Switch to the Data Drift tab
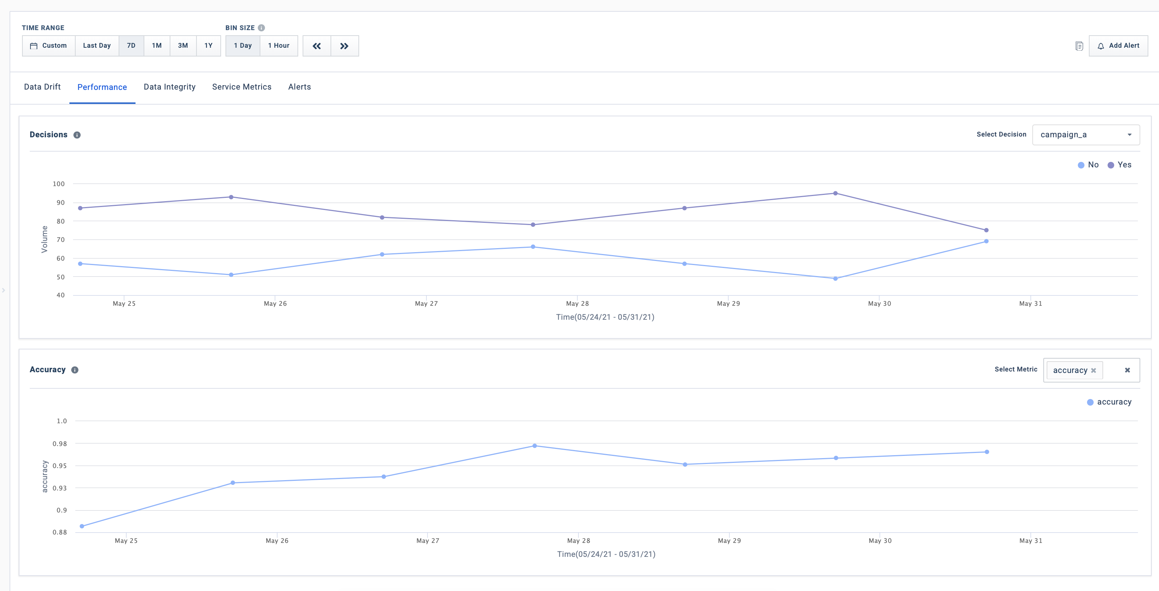 (42, 87)
